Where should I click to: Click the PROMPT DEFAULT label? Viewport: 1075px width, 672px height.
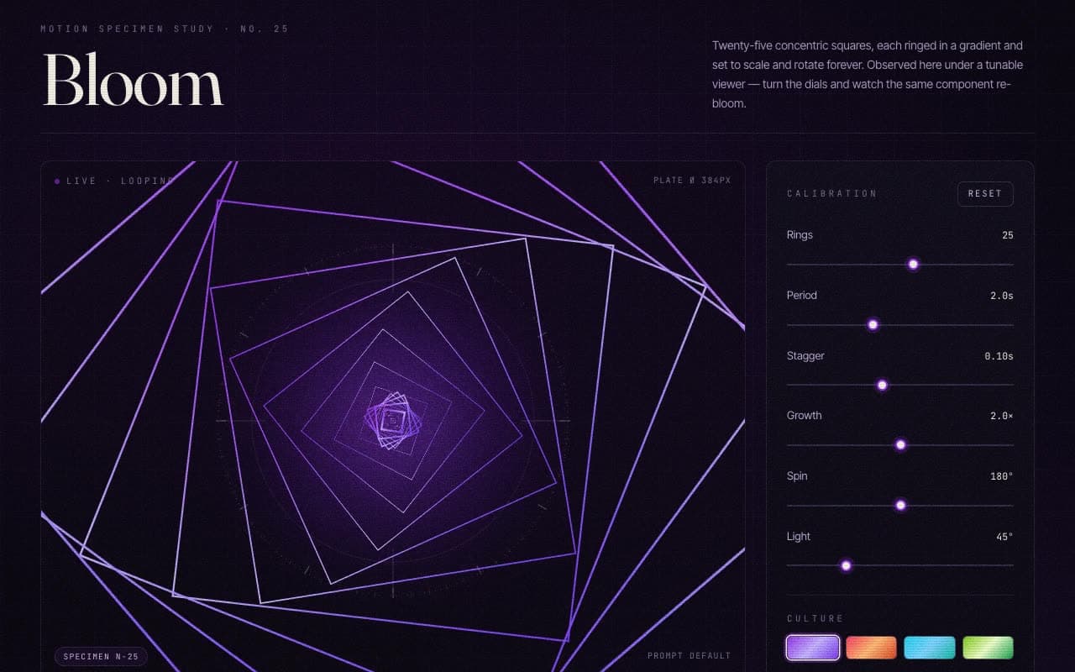click(689, 656)
